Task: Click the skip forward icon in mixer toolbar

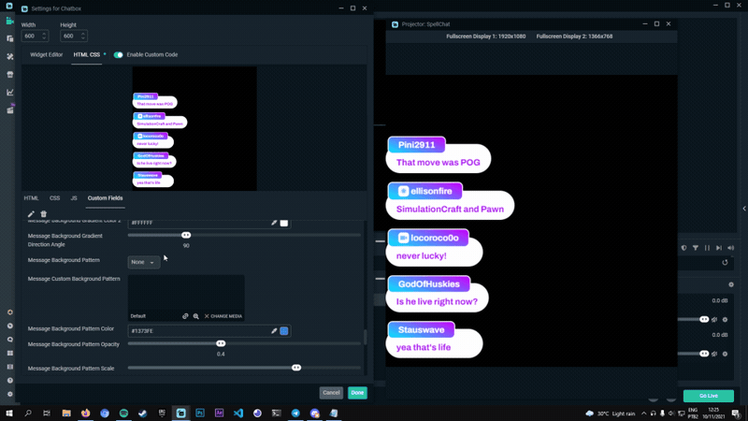Action: point(719,248)
